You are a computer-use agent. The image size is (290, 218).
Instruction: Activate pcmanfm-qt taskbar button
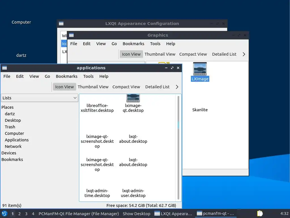coord(216,213)
